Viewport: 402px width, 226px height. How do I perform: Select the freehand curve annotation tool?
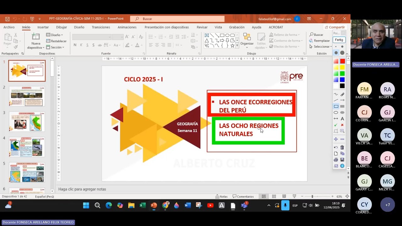point(336,94)
